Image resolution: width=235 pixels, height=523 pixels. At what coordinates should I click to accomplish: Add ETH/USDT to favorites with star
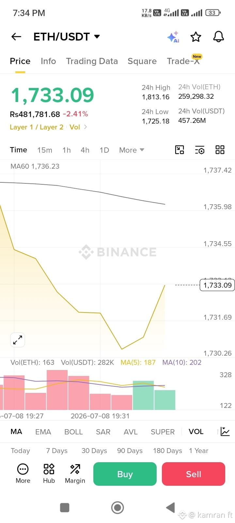[196, 37]
